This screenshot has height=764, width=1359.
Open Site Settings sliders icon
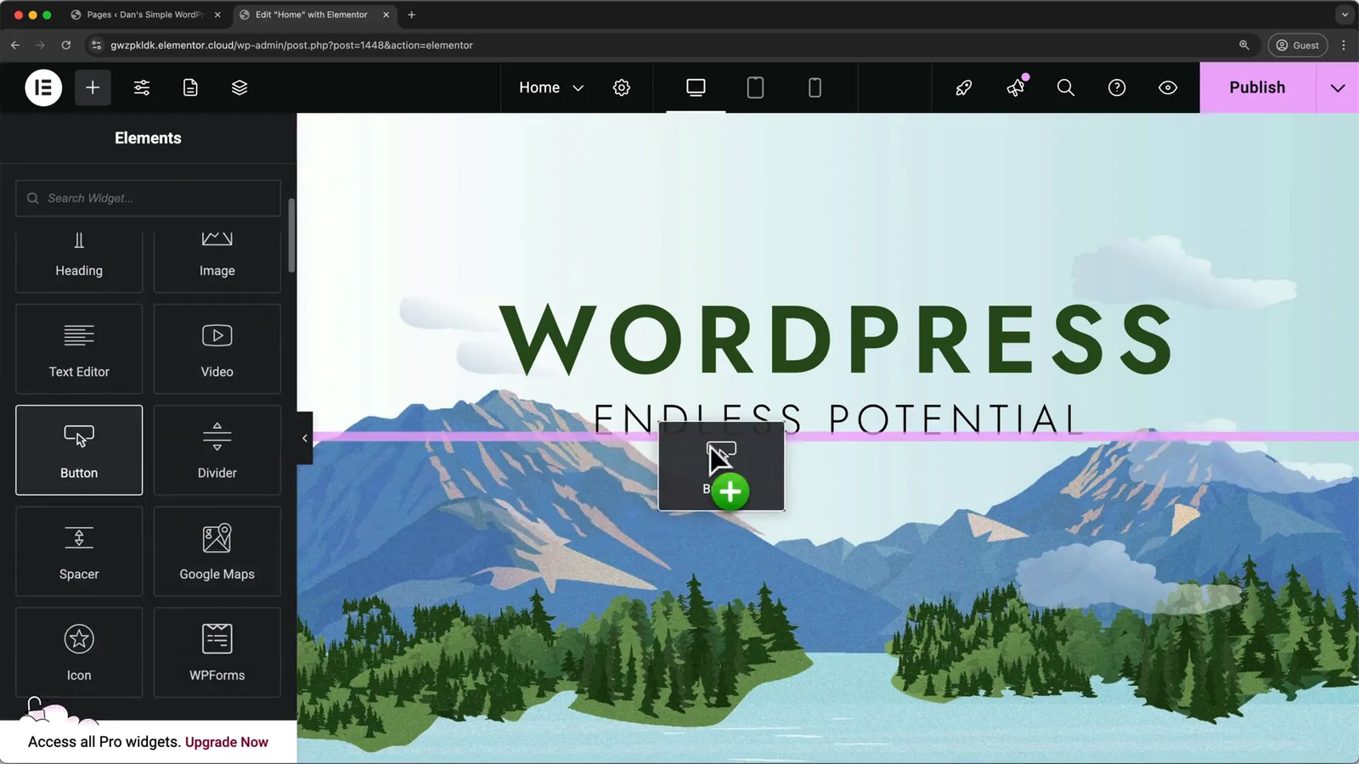pos(142,87)
